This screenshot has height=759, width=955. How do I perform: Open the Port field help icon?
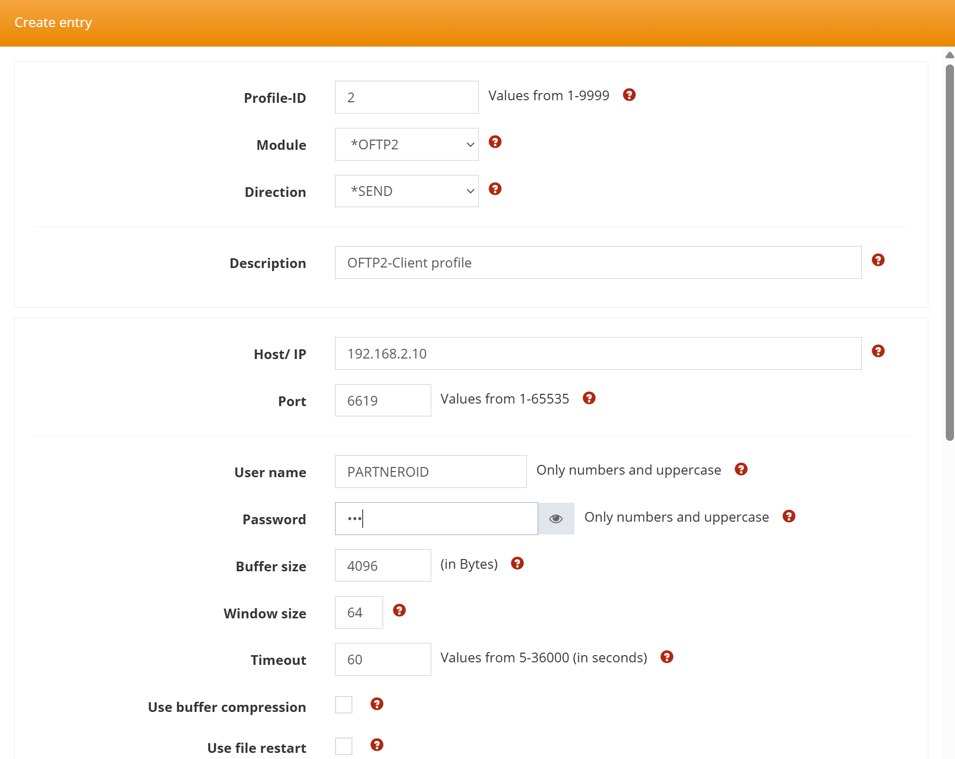(x=589, y=398)
